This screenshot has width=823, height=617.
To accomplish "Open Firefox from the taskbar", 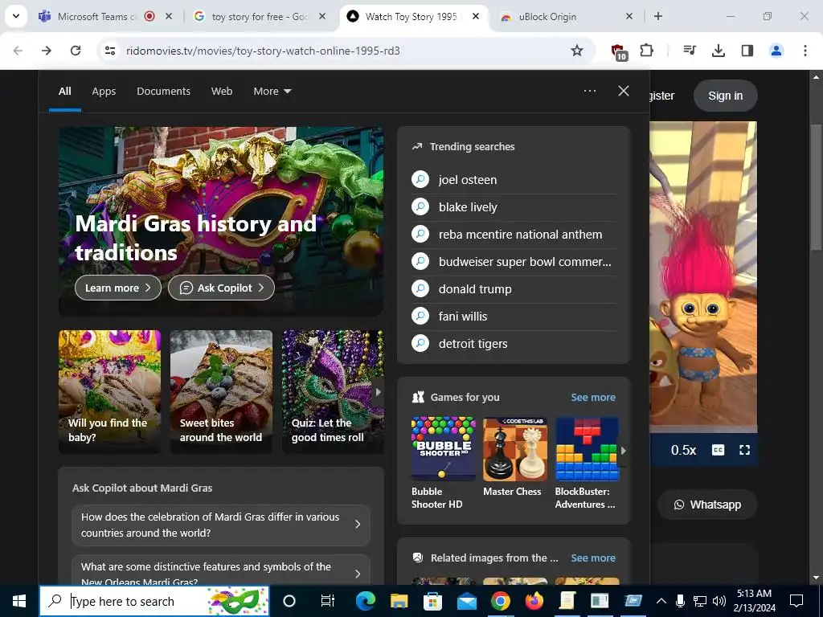I will (534, 601).
